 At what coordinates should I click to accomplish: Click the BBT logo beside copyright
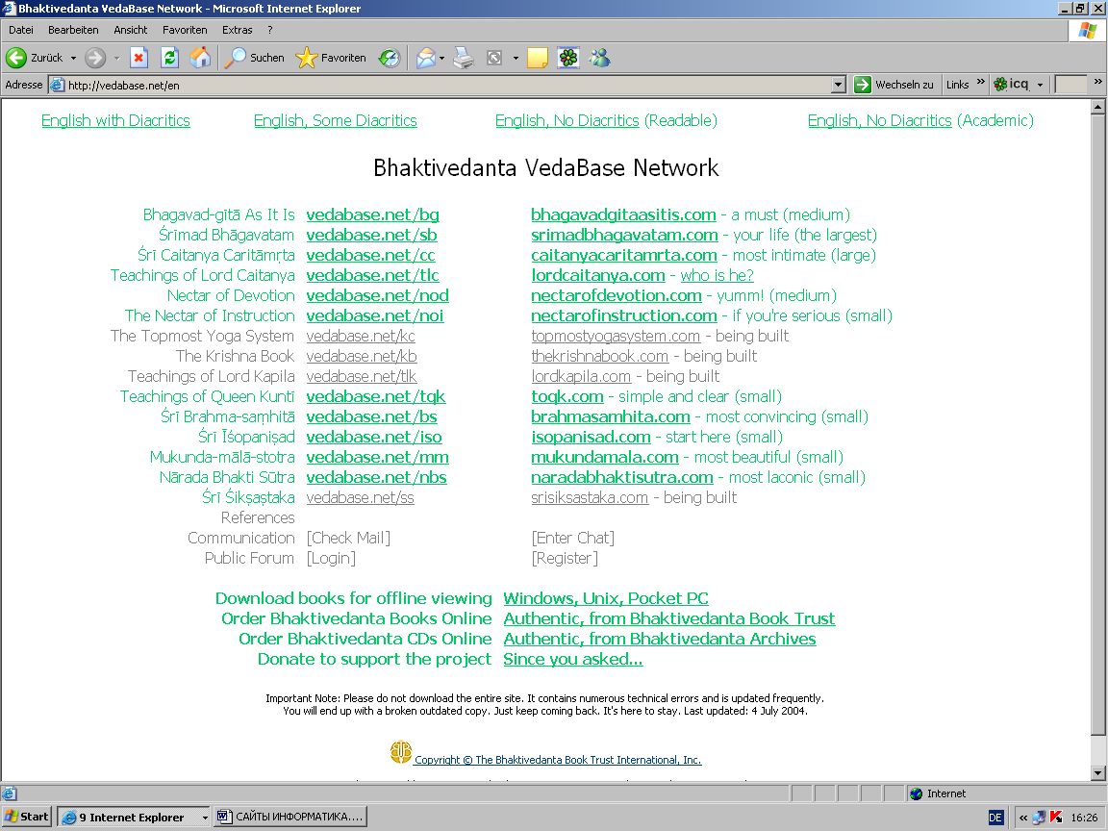tap(401, 752)
